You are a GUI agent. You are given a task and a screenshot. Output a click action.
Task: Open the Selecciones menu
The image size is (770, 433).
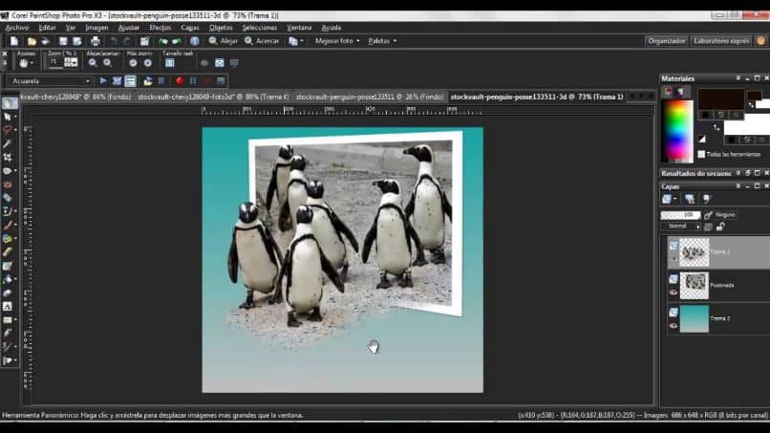pos(259,28)
